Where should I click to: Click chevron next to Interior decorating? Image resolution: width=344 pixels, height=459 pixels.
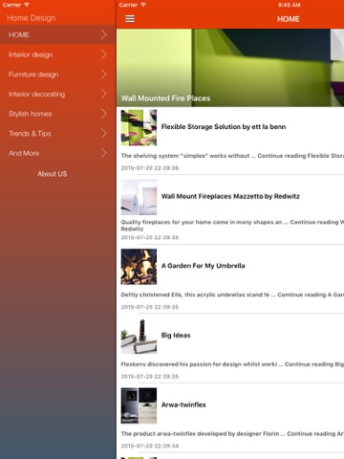point(104,94)
